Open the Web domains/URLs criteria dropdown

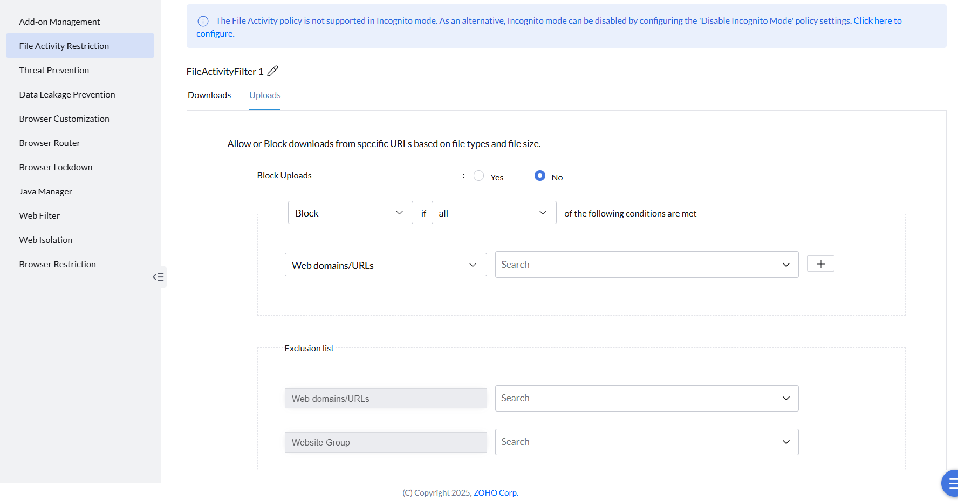pyautogui.click(x=385, y=265)
